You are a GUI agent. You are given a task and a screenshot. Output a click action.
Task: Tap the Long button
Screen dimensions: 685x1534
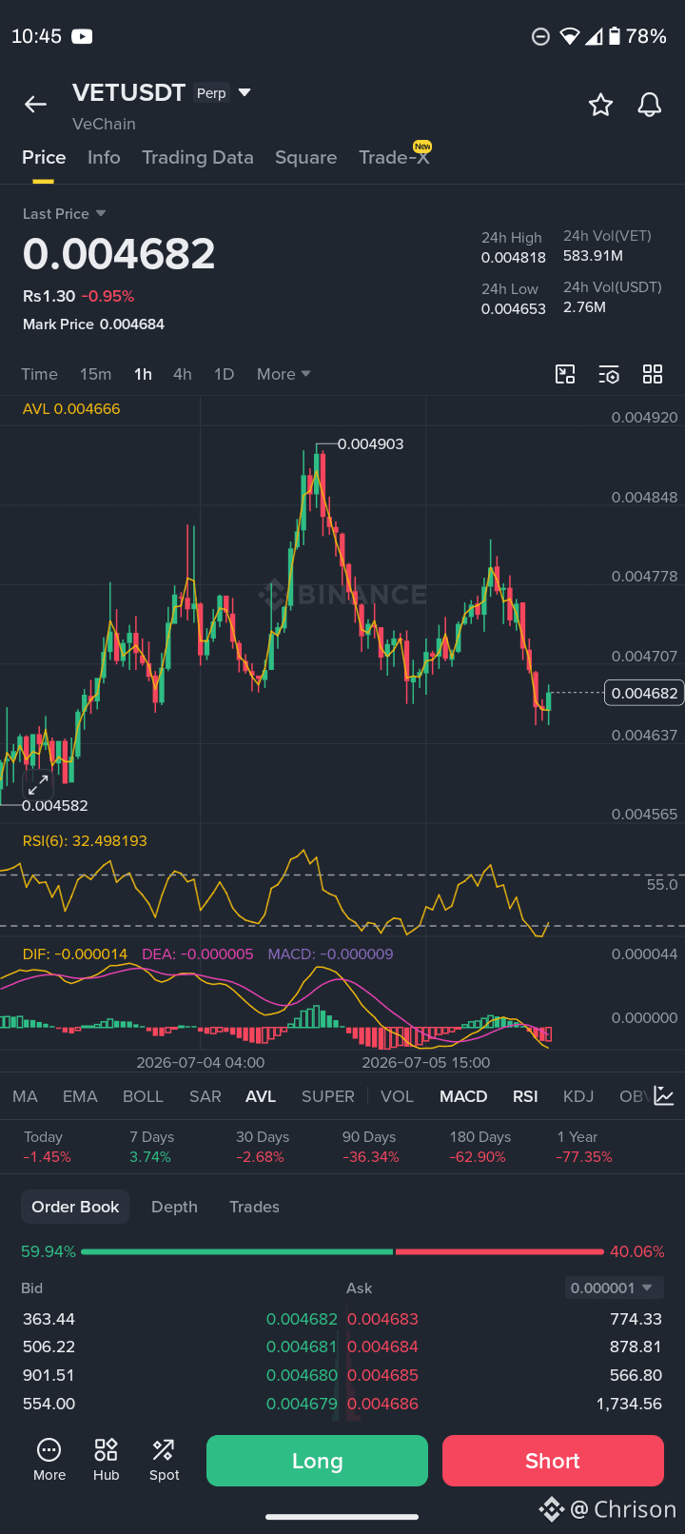click(x=317, y=1461)
